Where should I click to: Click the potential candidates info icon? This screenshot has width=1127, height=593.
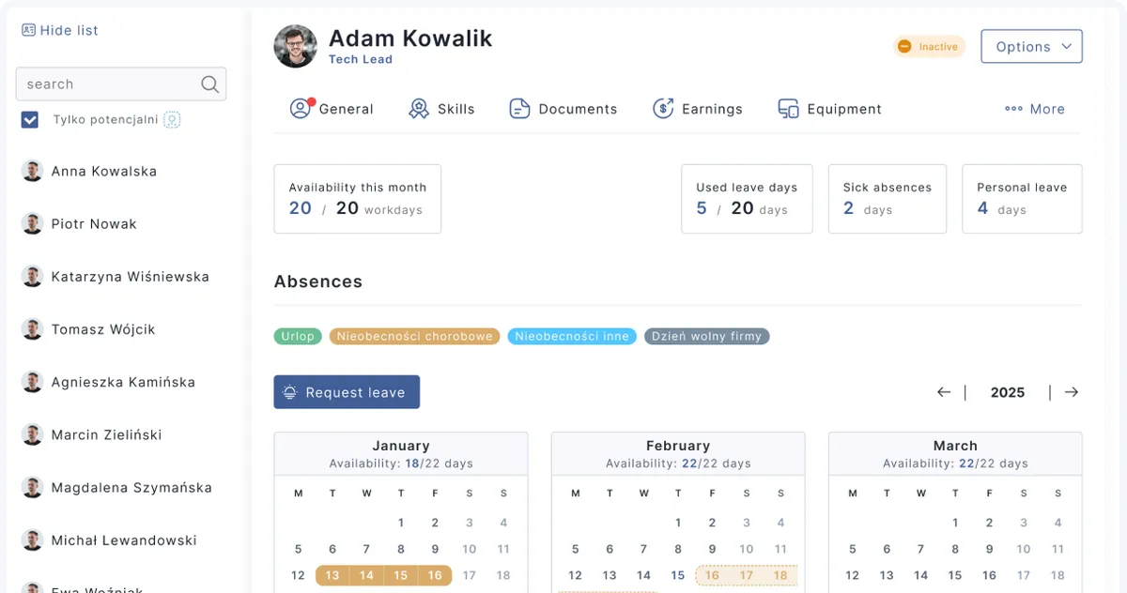tap(172, 120)
